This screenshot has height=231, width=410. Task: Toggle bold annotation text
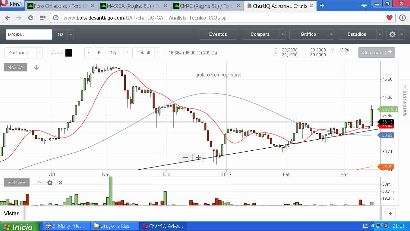click(x=99, y=53)
